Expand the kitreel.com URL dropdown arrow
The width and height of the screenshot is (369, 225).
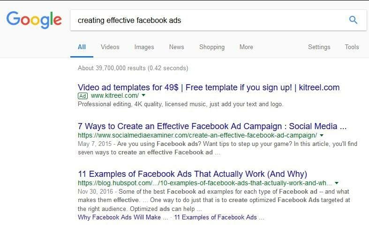coord(143,95)
